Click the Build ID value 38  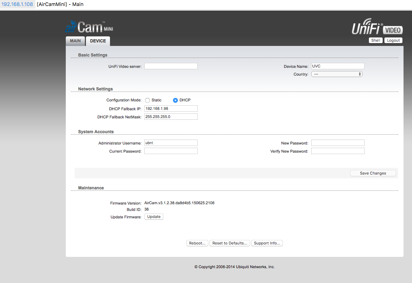[x=147, y=210]
